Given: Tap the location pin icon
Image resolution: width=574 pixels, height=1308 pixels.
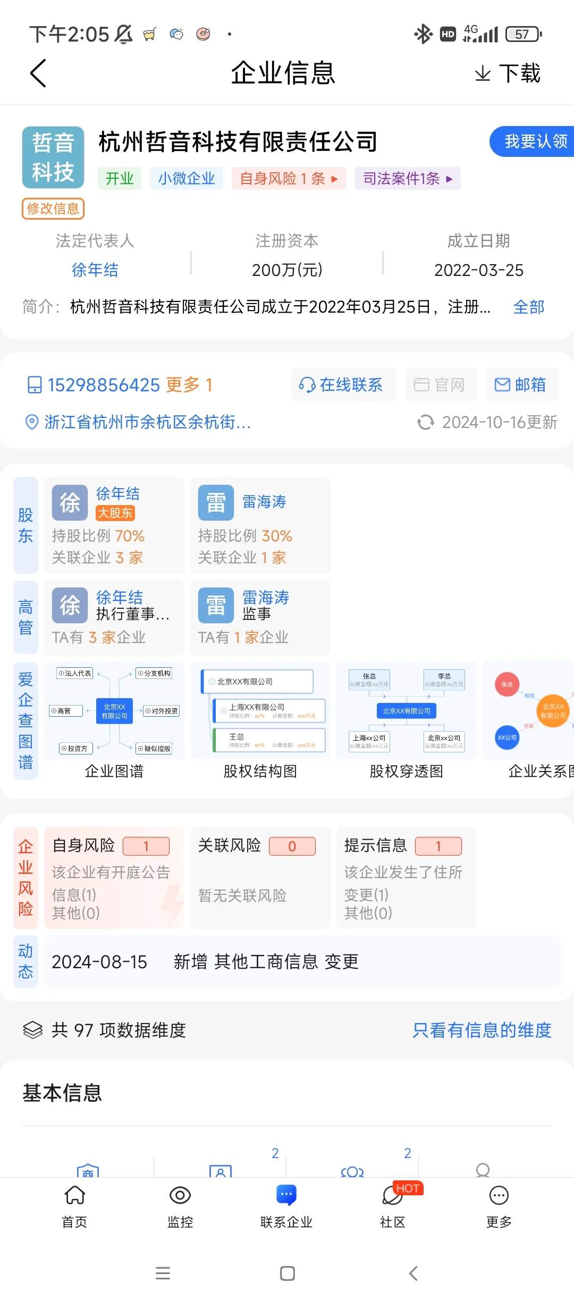Looking at the screenshot, I should coord(32,422).
